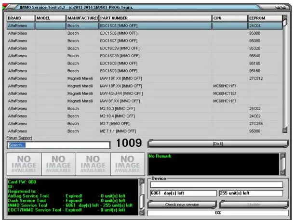This screenshot has height=220, width=294.
Task: Open the Forum Support link
Action: tap(19, 138)
